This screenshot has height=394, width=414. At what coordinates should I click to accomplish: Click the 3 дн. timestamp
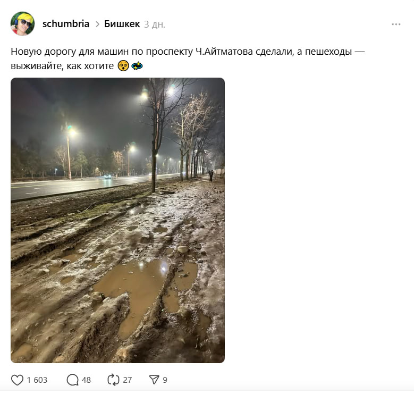pos(155,24)
